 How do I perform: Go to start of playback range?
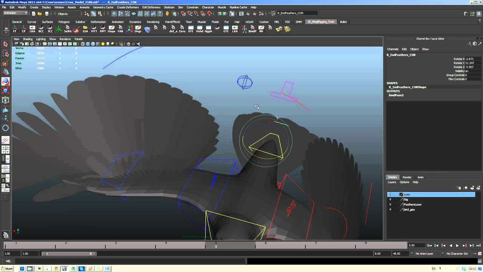429,246
